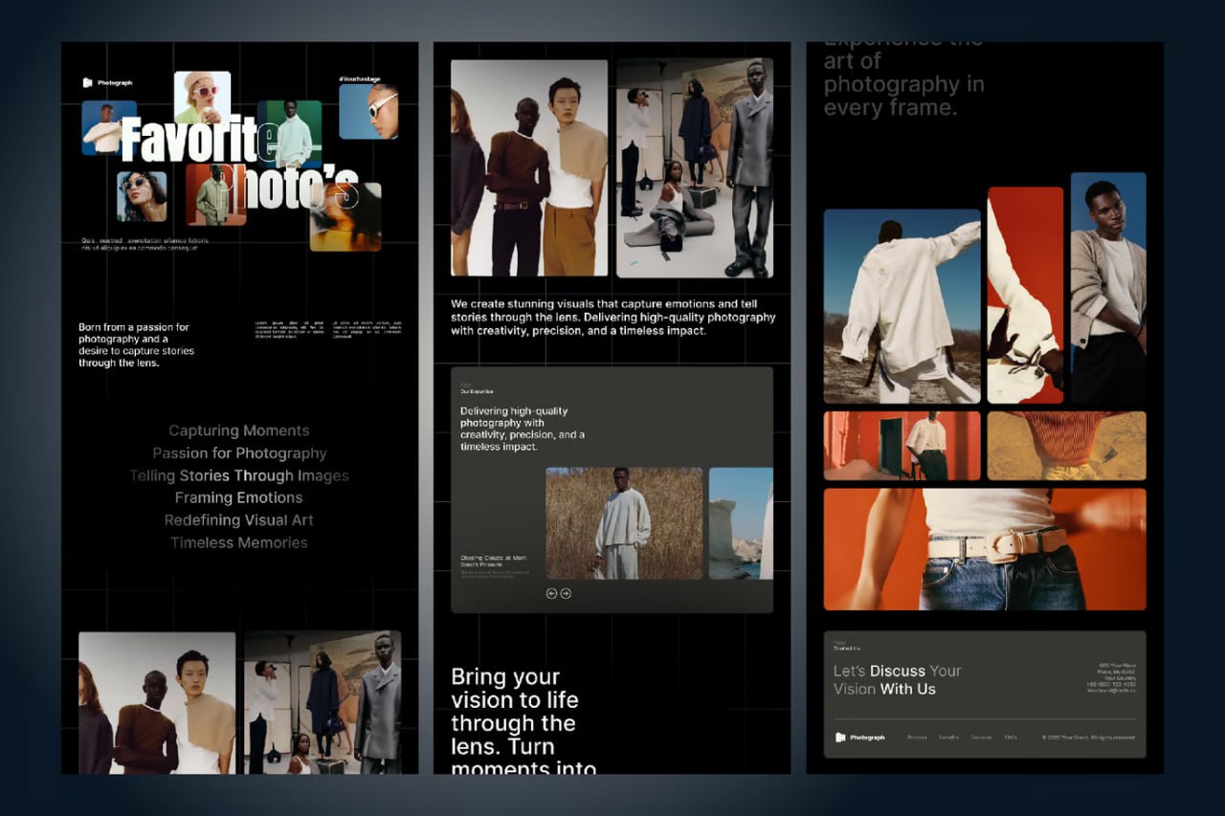Click the 2025 copyright notice in footer

1088,738
